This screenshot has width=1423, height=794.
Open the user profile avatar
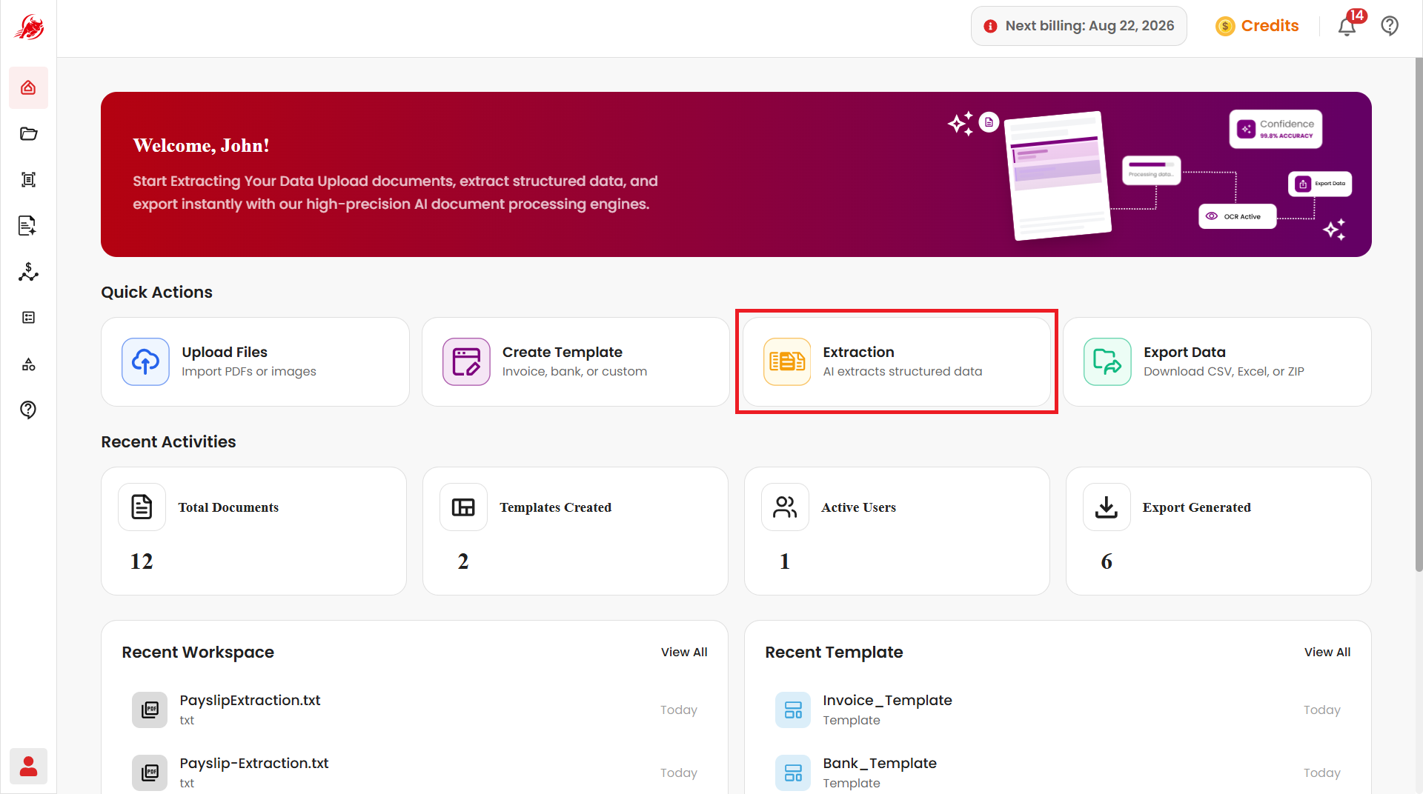coord(28,766)
